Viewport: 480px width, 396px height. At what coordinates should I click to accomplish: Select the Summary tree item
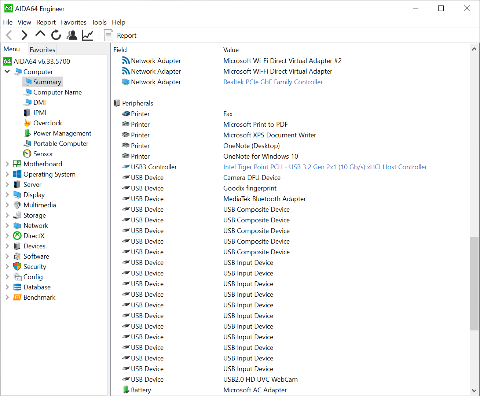[43, 82]
